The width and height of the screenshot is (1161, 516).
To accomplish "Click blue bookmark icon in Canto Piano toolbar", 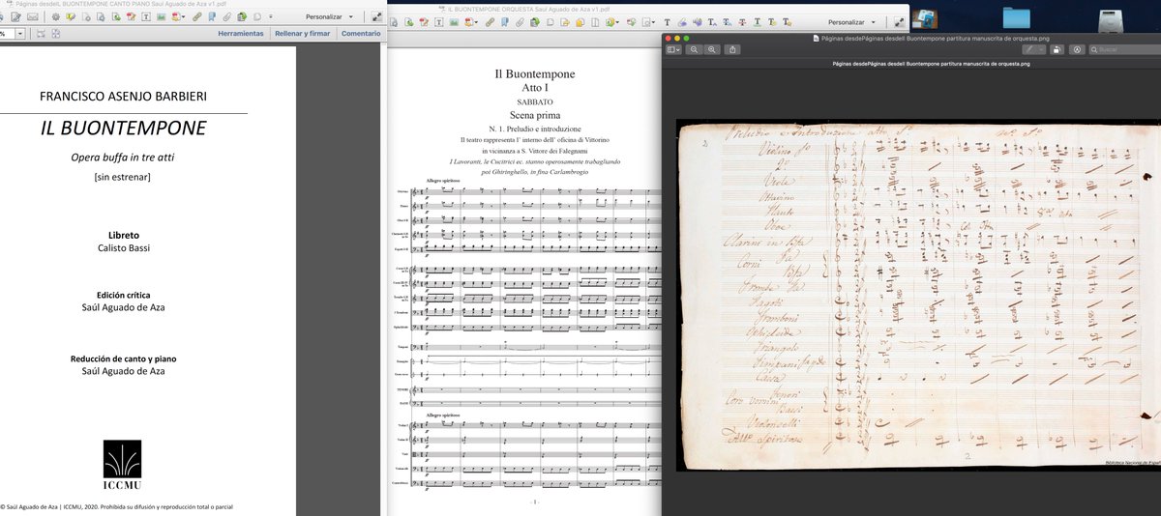I will click(x=212, y=16).
